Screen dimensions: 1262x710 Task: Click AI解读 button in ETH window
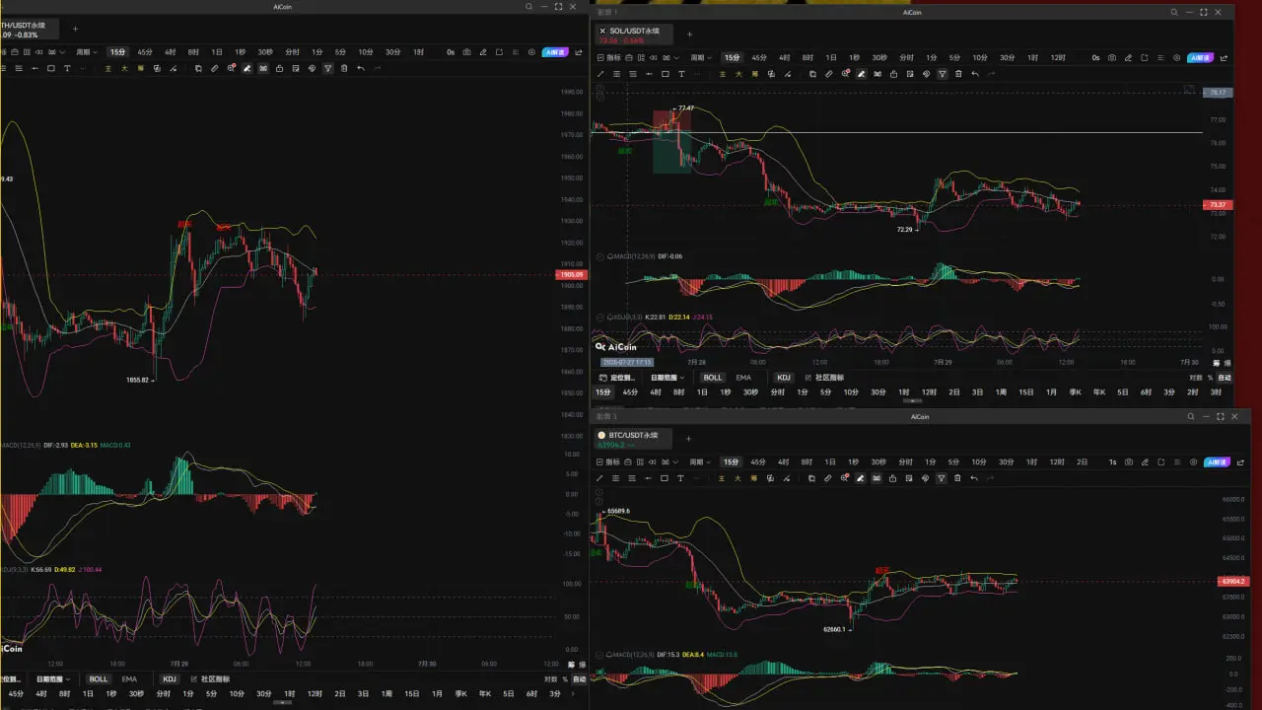pyautogui.click(x=553, y=51)
